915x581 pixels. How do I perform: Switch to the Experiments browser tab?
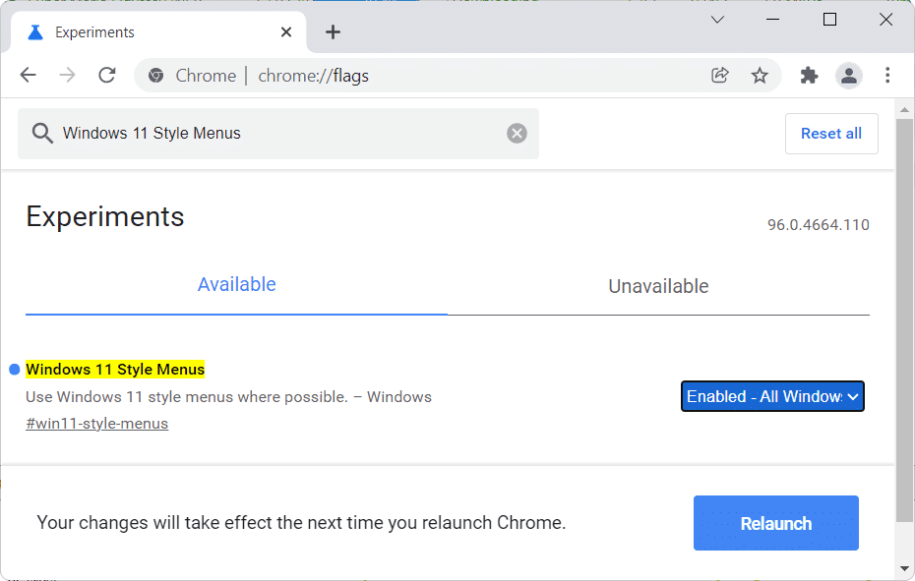[158, 32]
